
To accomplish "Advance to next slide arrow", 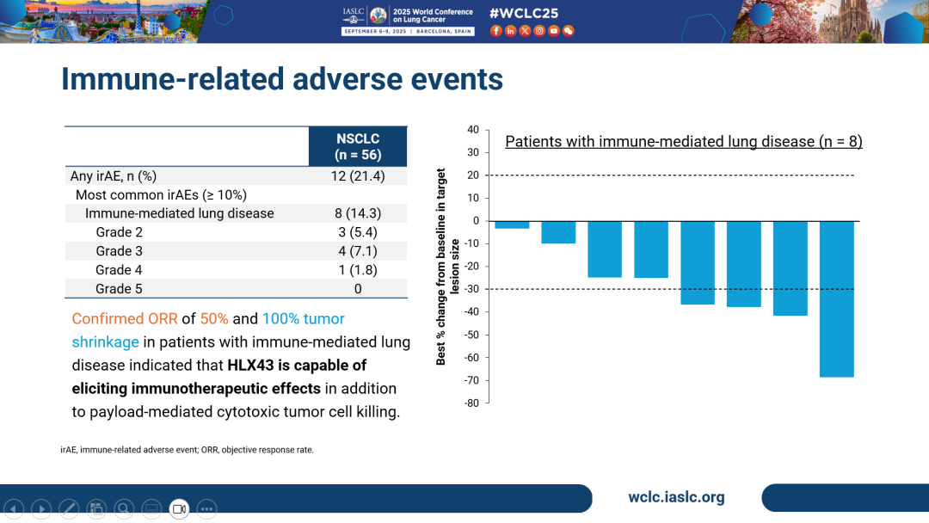I will pyautogui.click(x=41, y=508).
